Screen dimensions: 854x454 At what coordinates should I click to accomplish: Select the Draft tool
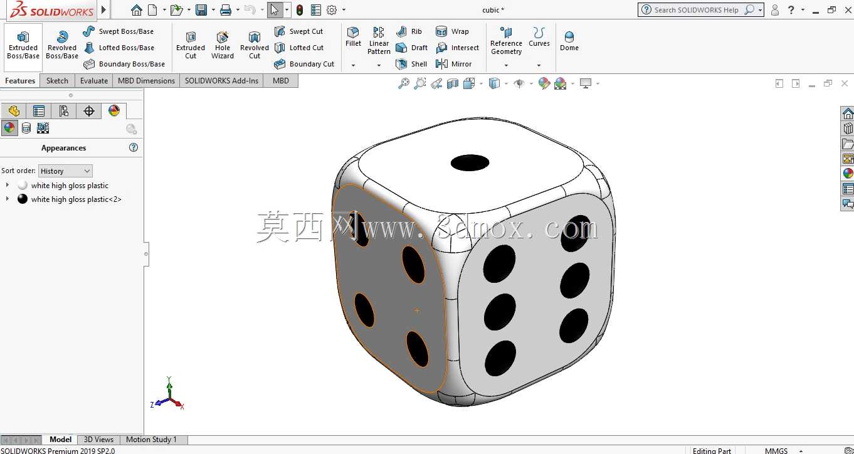pos(412,48)
